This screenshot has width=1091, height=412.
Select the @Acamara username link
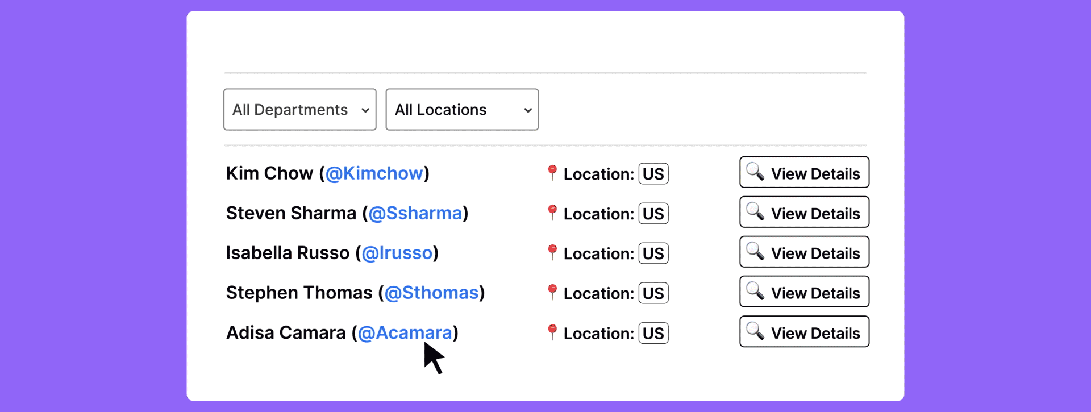pyautogui.click(x=406, y=332)
